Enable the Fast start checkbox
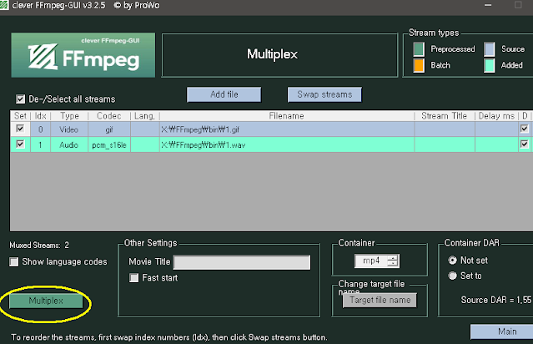 [134, 278]
